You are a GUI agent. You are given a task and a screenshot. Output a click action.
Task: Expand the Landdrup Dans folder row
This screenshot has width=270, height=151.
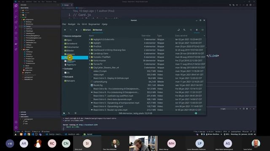pyautogui.click(x=90, y=53)
